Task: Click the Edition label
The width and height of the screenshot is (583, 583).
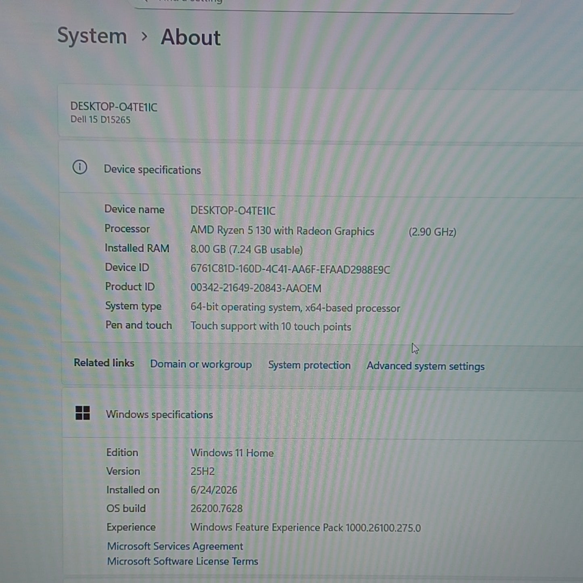Action: coord(122,453)
